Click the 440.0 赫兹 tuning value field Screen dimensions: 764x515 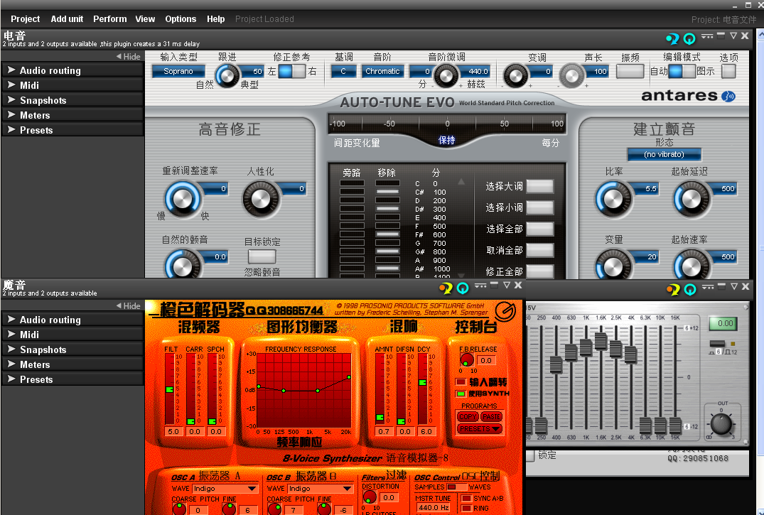[x=477, y=71]
